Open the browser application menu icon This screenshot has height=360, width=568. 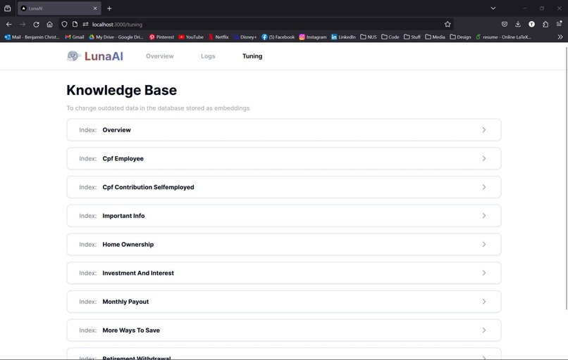click(x=560, y=24)
